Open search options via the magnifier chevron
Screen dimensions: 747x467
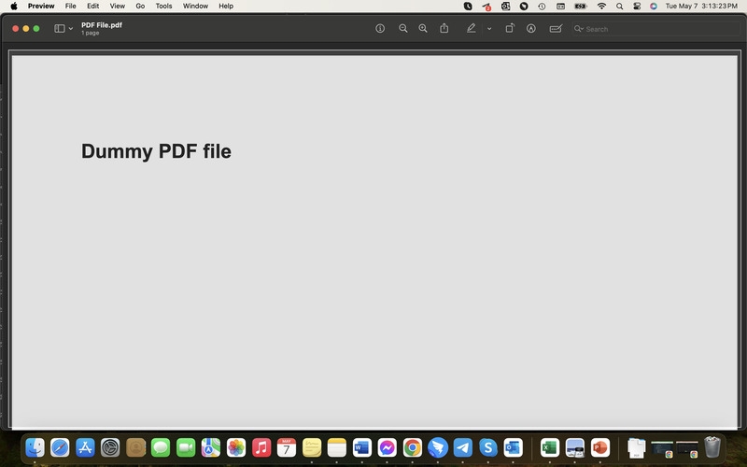[x=578, y=29]
